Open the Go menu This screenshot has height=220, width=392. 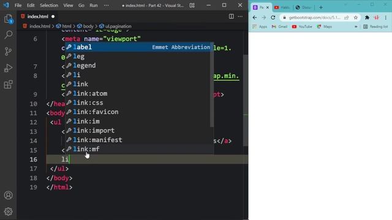[x=81, y=5]
